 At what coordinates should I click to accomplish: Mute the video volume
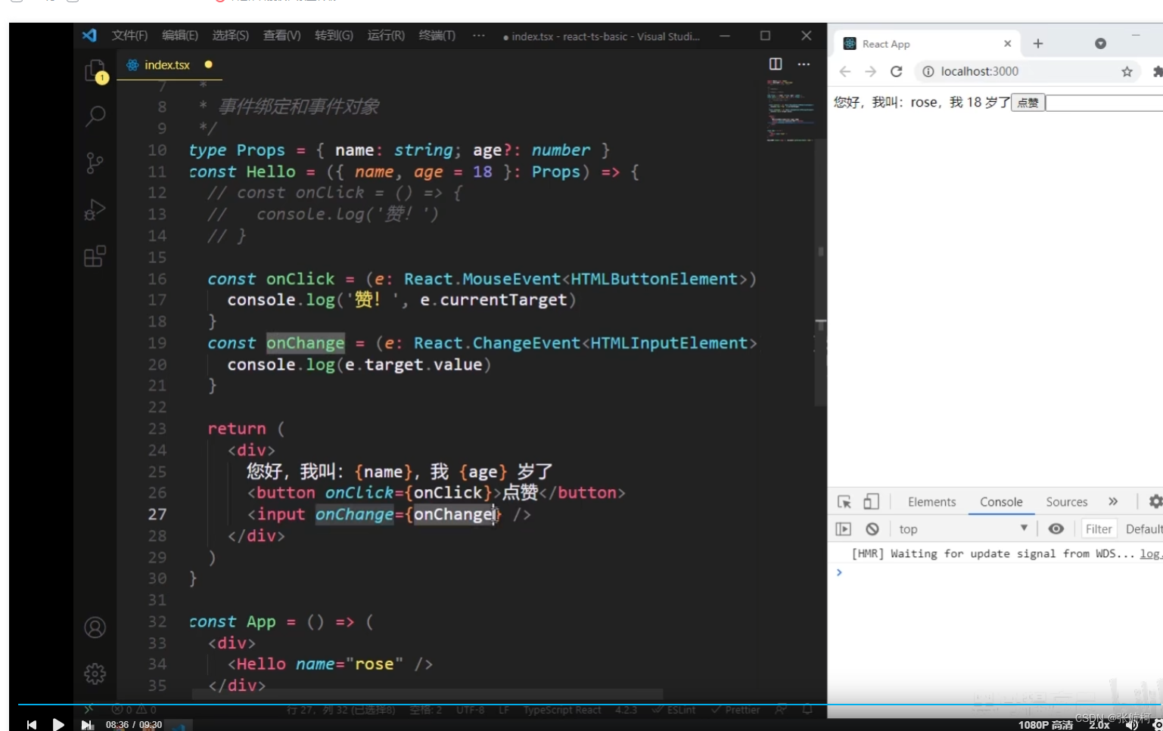1132,724
